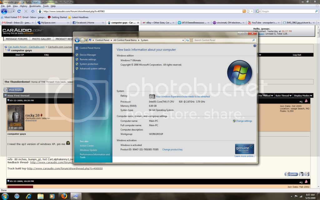Click help question mark in System window
The width and height of the screenshot is (320, 200).
(255, 46)
